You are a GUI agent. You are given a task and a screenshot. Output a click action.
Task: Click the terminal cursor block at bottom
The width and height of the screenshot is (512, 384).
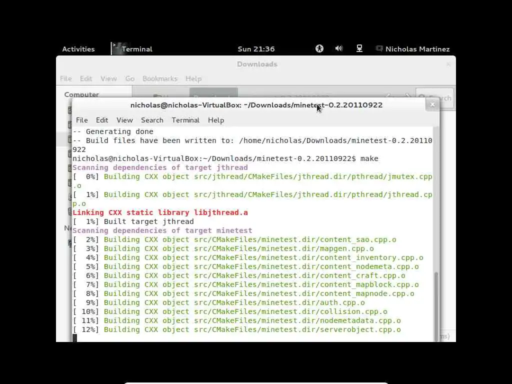tap(75, 337)
